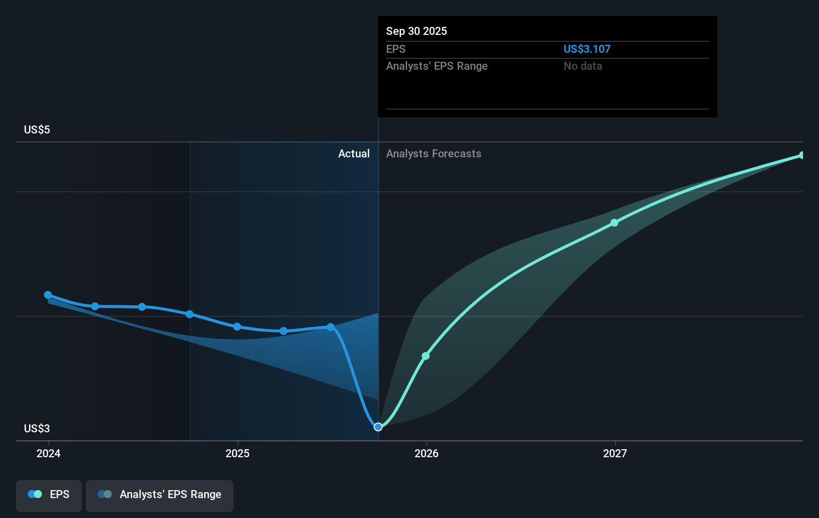This screenshot has width=819, height=518.
Task: Click the US$3 y-axis label
Action: coord(37,429)
